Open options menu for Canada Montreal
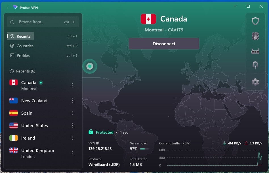Image resolution: width=269 pixels, height=173 pixels. (73, 85)
